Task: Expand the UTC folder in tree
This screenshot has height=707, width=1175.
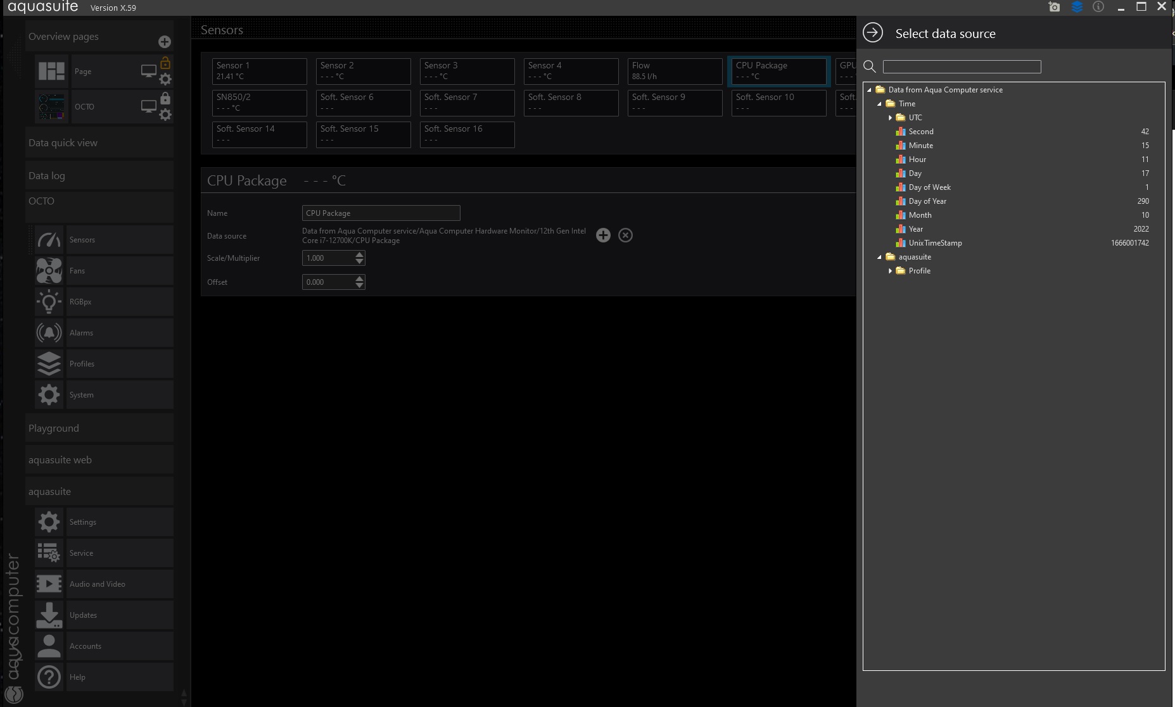Action: point(890,118)
